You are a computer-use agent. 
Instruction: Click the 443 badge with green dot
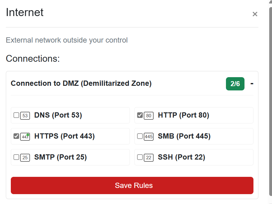coord(25,137)
